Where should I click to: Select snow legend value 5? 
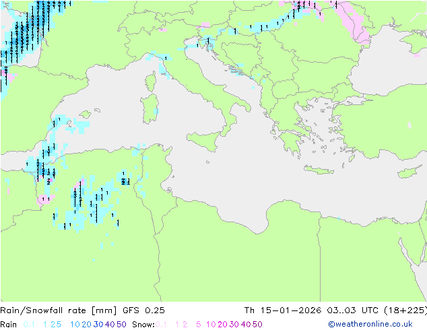[198, 325]
